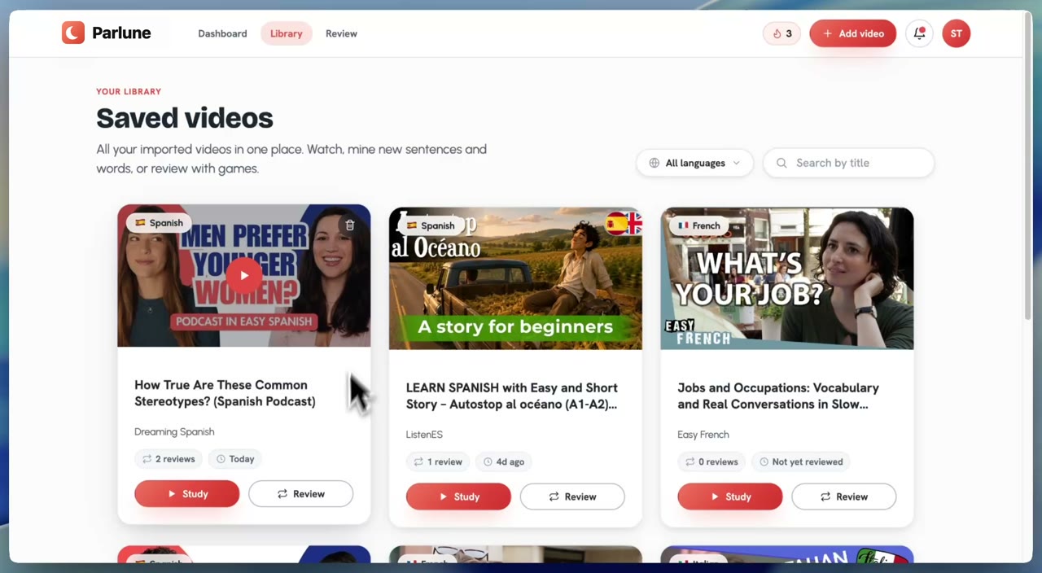Open the Dashboard tab
Screen dimensions: 1042x573
click(x=222, y=33)
